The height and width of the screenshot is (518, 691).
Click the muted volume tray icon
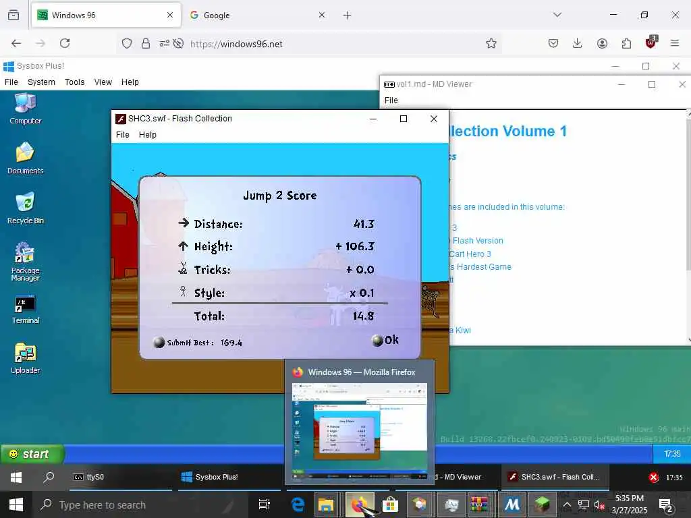599,505
